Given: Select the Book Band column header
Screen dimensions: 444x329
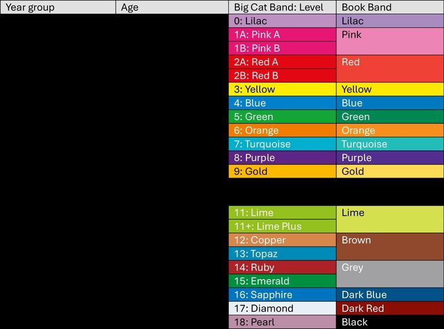Looking at the screenshot, I should [390, 7].
